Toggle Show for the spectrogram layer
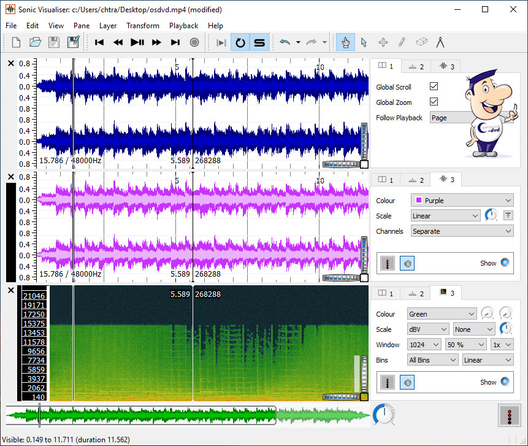 505,382
